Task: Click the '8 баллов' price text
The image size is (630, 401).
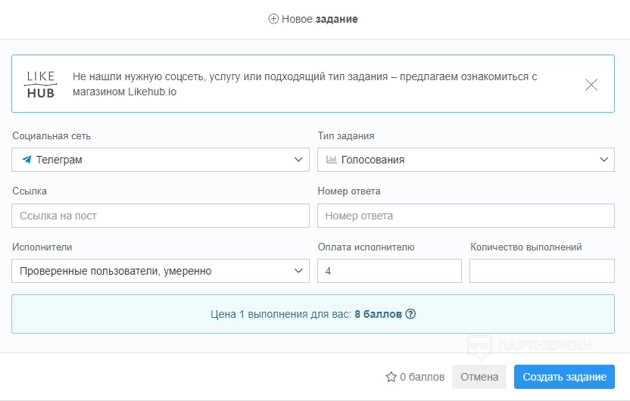Action: point(378,314)
